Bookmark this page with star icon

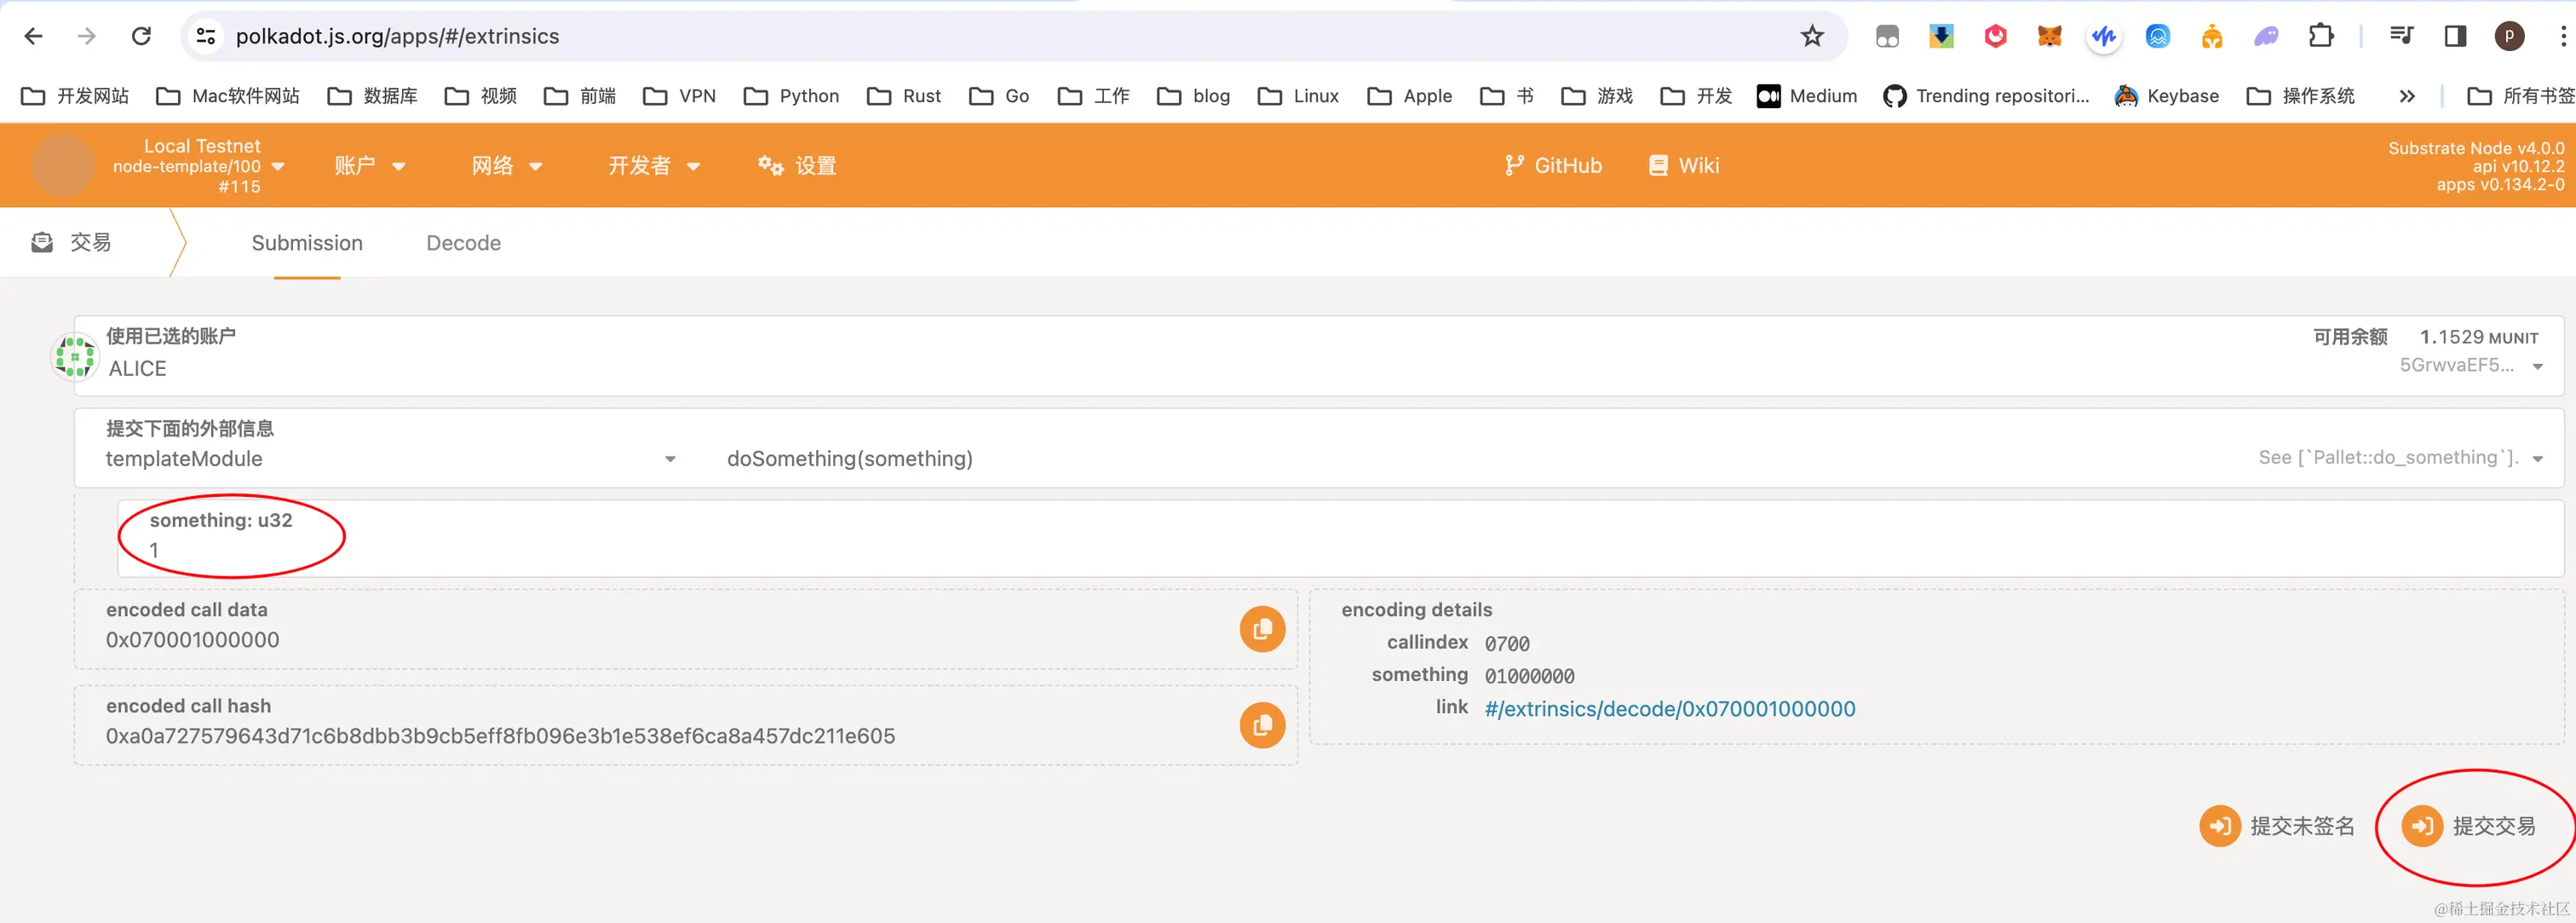tap(1811, 37)
